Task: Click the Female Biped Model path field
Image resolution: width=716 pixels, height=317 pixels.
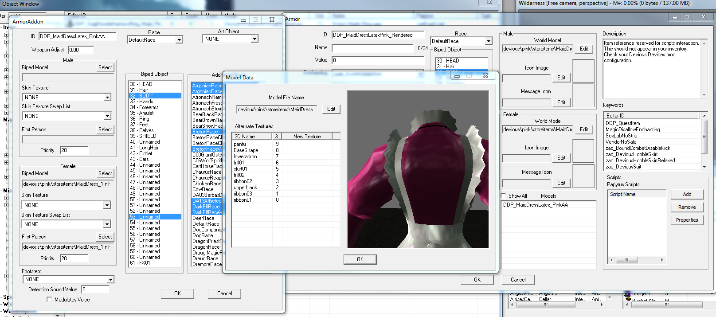Action: click(68, 184)
